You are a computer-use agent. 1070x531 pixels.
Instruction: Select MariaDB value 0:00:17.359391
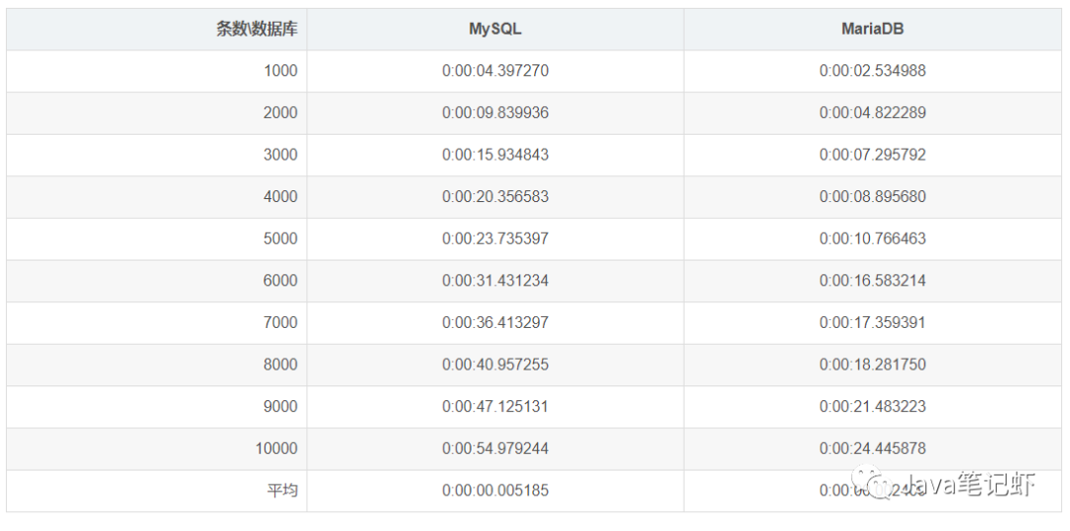[x=872, y=322]
